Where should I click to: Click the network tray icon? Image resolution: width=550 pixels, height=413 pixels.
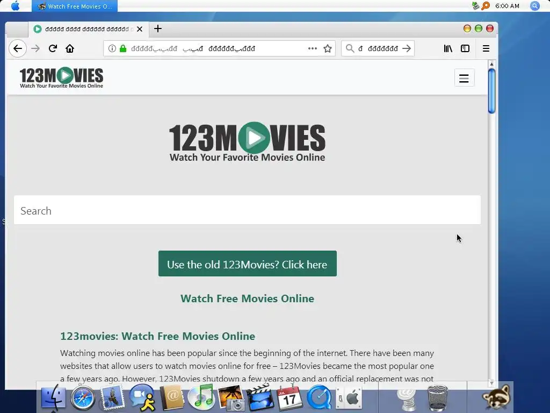(x=475, y=5)
